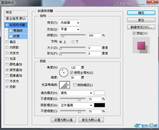This screenshot has width=159, height=130.
Task: Click the angle dial compass control
Action: tap(63, 73)
